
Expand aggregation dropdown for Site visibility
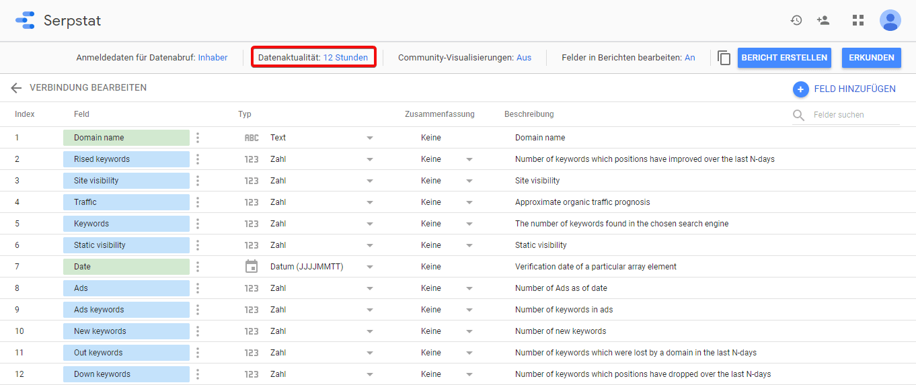(469, 181)
